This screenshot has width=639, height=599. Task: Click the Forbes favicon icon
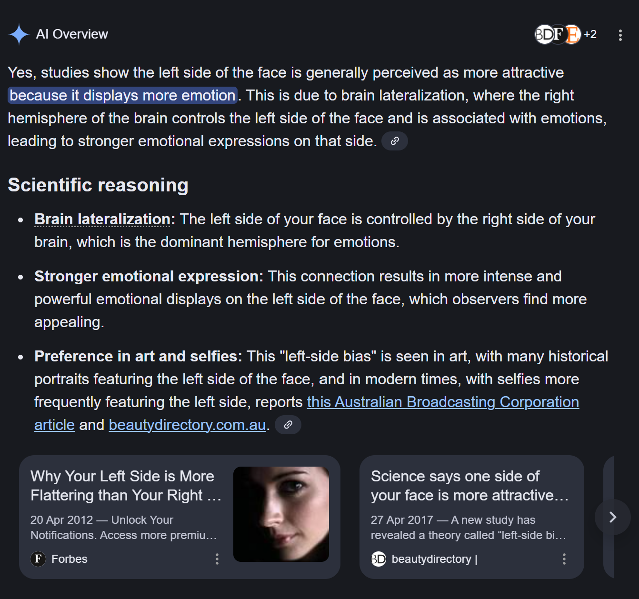38,559
